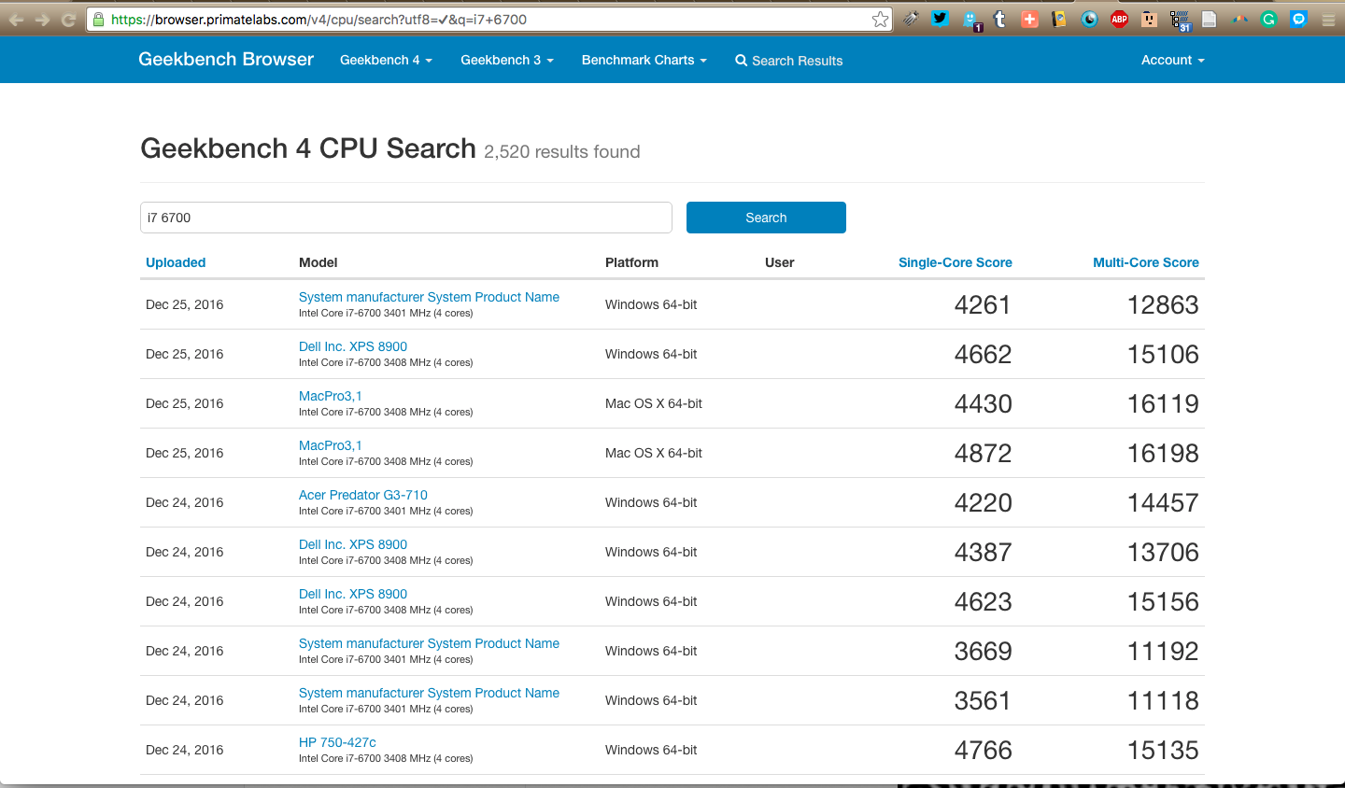Open the Grammarly green G extension
The width and height of the screenshot is (1345, 788).
coord(1268,19)
